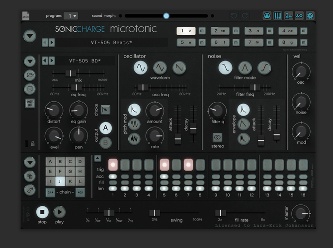333x248 pixels.
Task: Toggle fill on step 1
Action: tap(113, 183)
